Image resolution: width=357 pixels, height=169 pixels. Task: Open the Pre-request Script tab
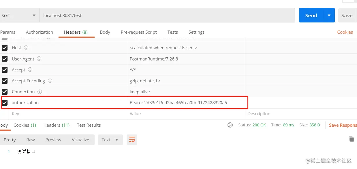139,32
